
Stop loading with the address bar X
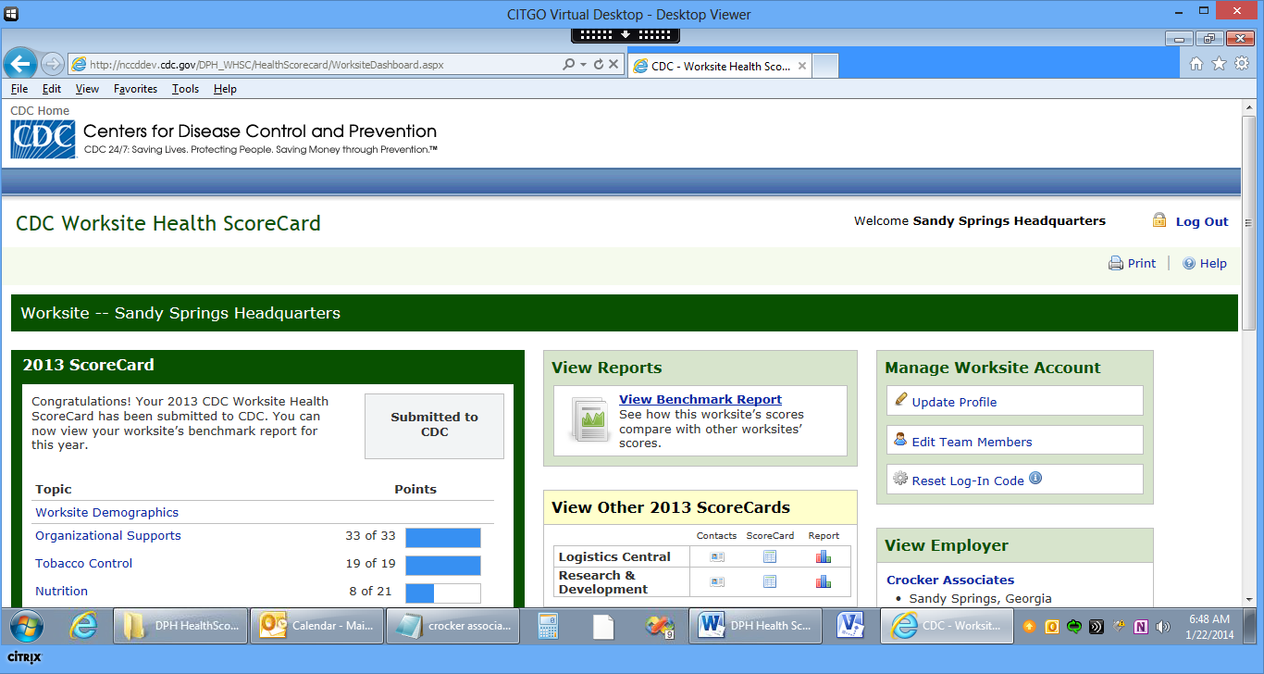pos(613,65)
